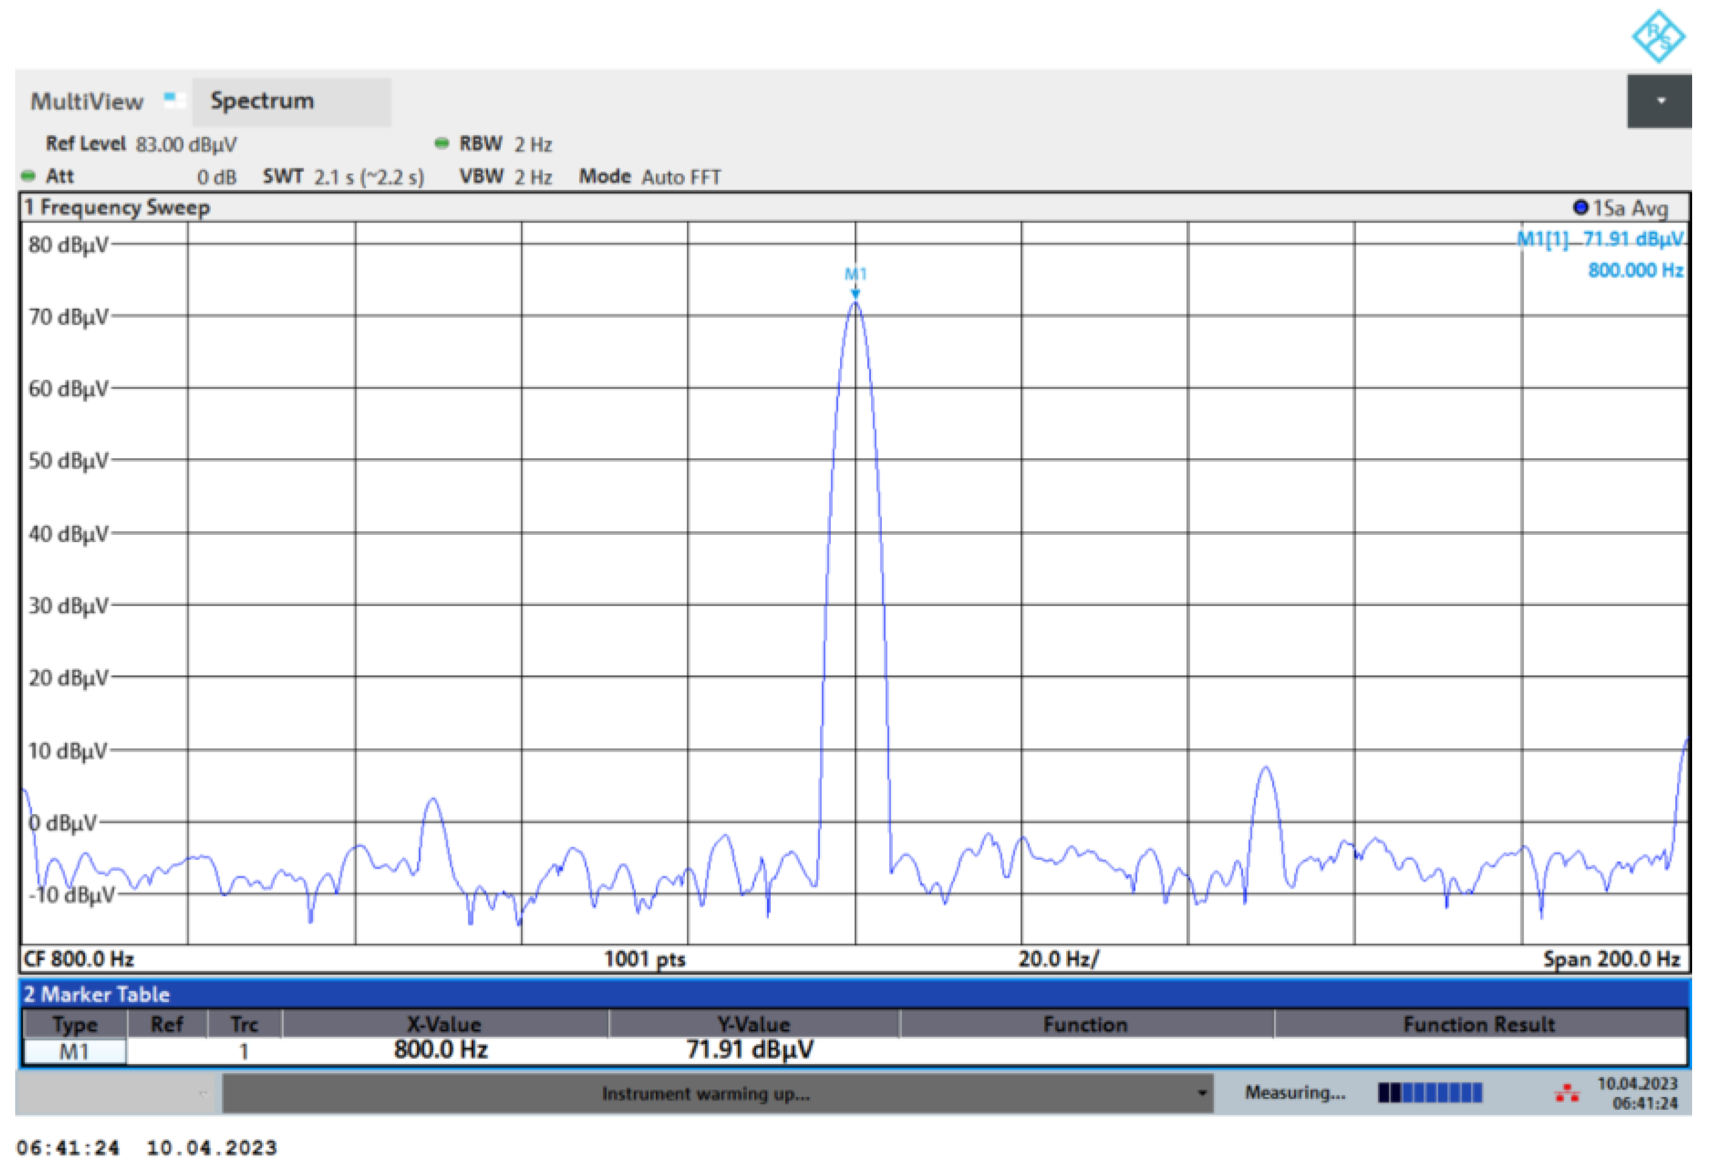The image size is (1714, 1167).
Task: Select the Spectrum tab
Action: click(291, 101)
